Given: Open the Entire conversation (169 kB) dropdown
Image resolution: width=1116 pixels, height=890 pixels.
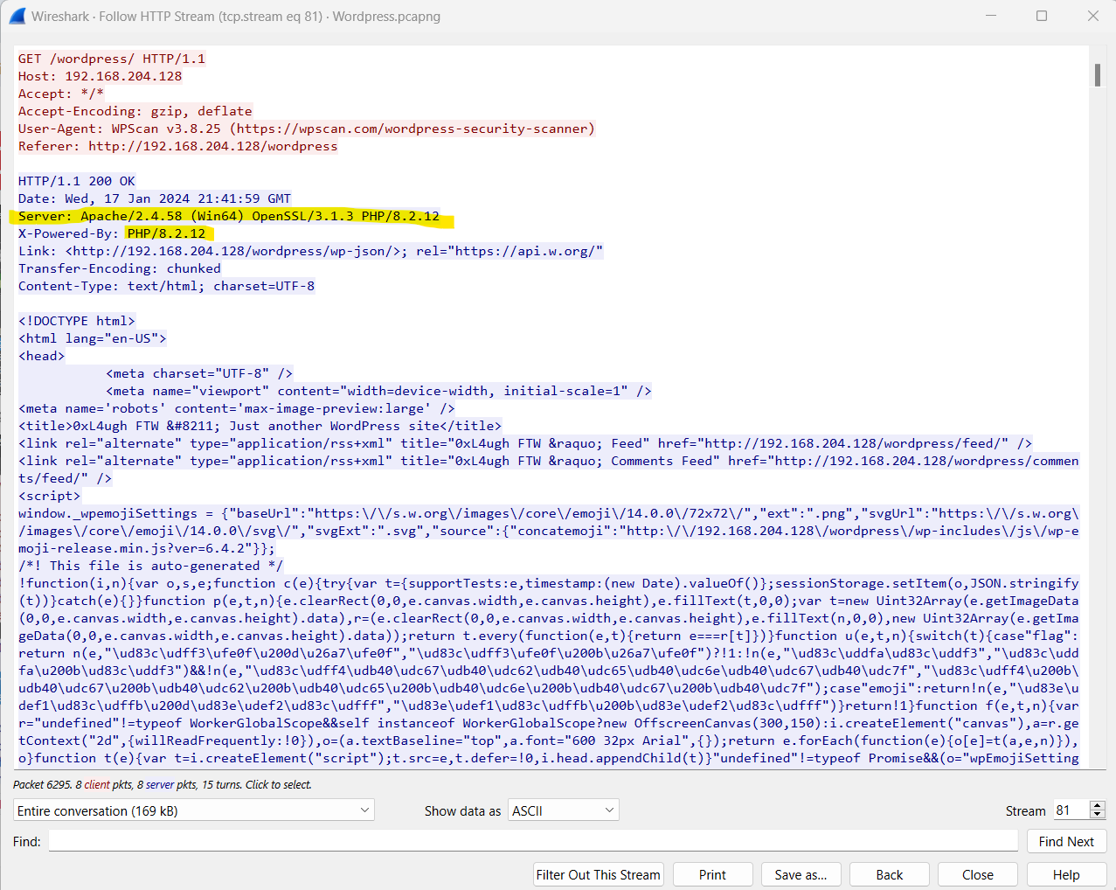Looking at the screenshot, I should (194, 810).
